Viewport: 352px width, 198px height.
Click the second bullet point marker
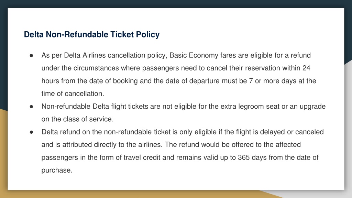click(x=31, y=107)
